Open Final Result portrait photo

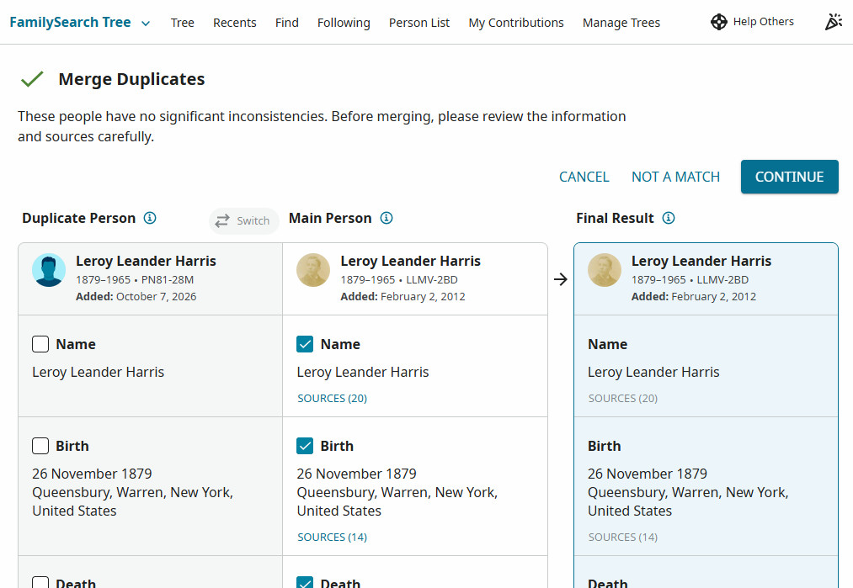[x=605, y=270]
